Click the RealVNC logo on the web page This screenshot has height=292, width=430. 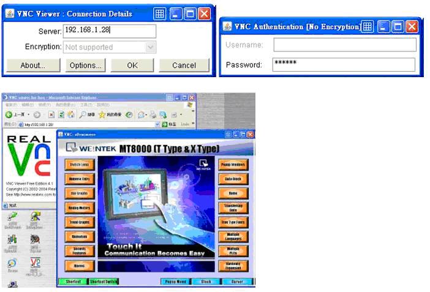pos(29,155)
